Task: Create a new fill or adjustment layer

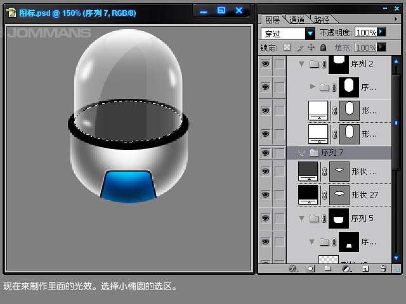Action: [346, 269]
